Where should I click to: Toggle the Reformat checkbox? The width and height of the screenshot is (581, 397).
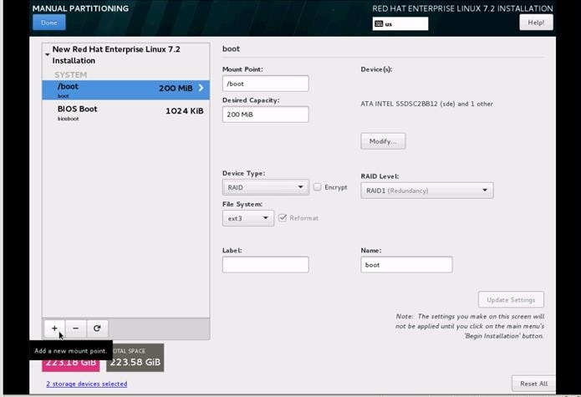283,218
